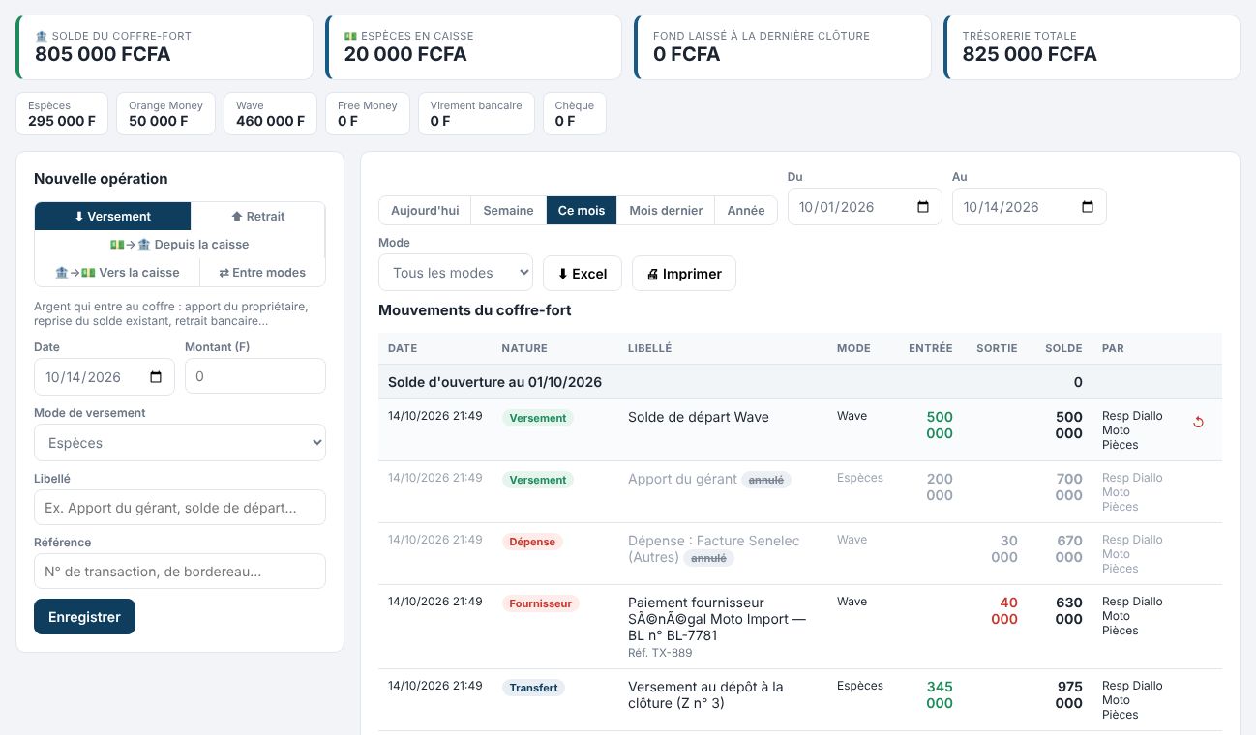
Task: Click the Solde du coffre-fort card
Action: pyautogui.click(x=164, y=46)
